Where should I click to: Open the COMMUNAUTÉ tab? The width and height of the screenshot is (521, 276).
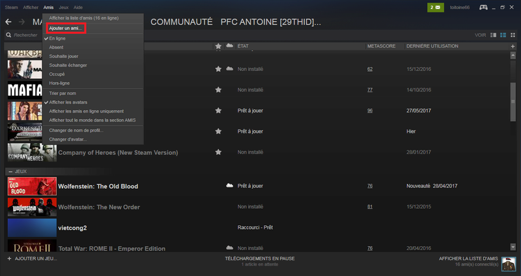click(182, 22)
